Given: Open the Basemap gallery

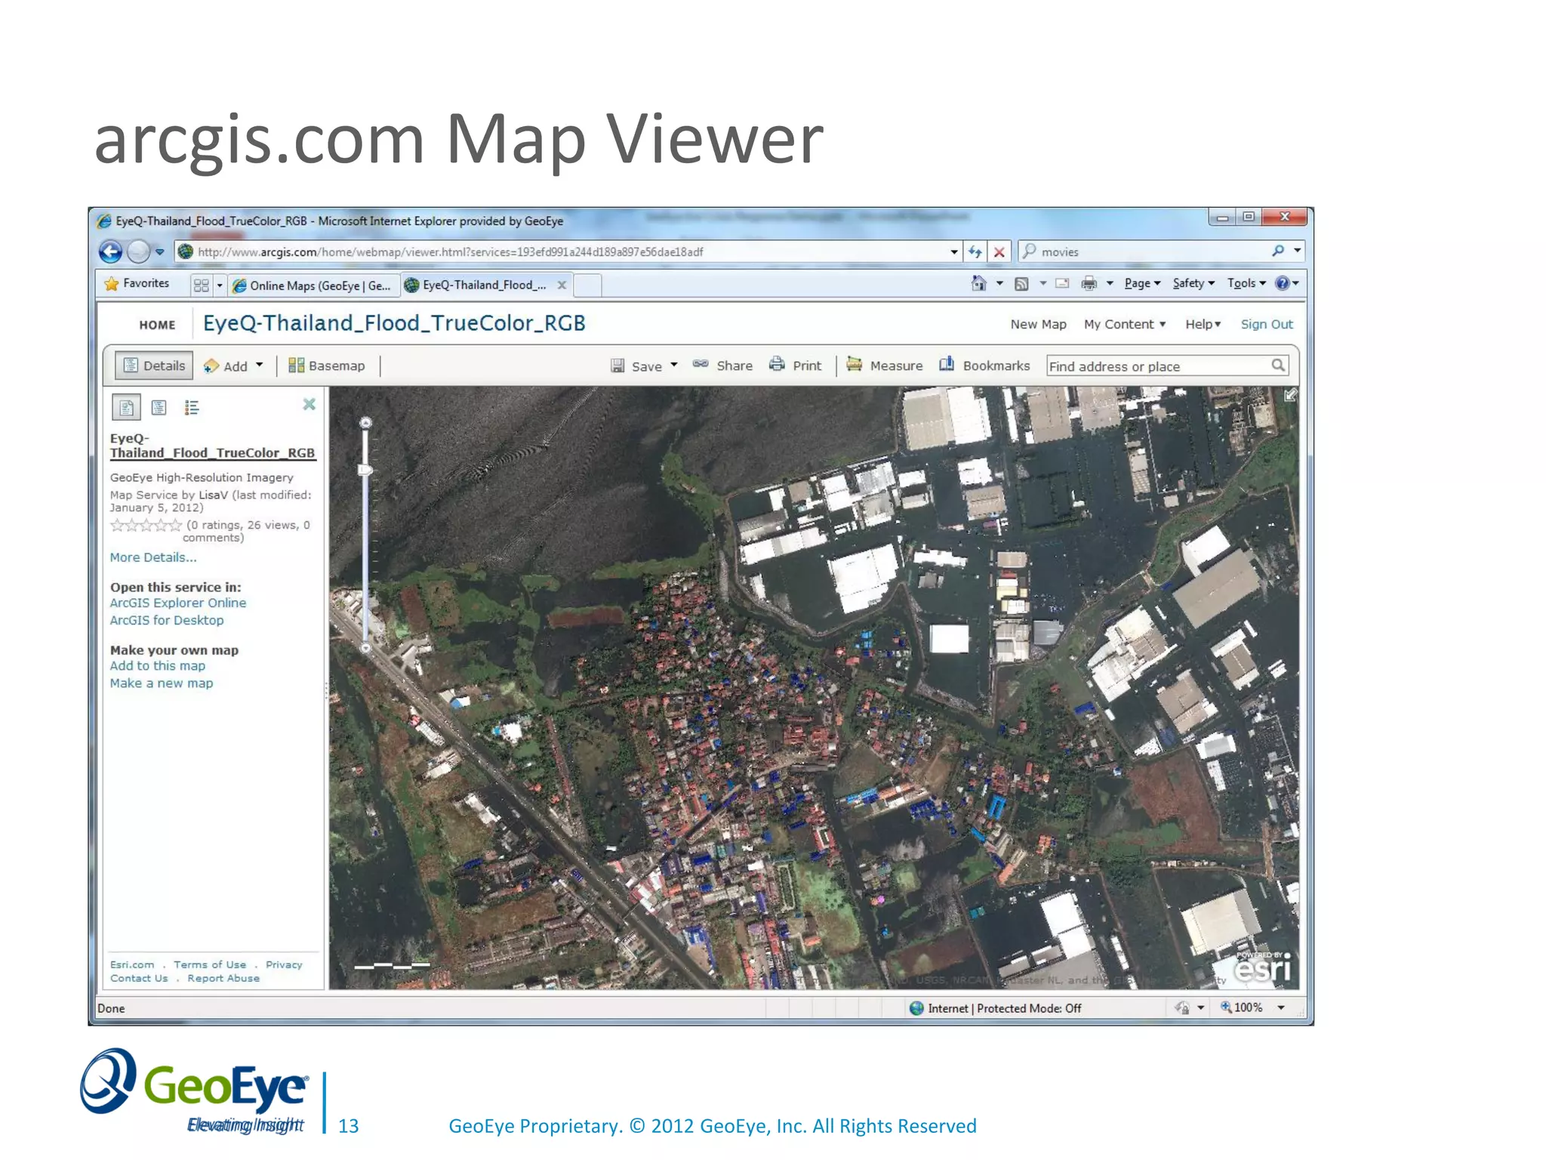Looking at the screenshot, I should click(x=327, y=366).
